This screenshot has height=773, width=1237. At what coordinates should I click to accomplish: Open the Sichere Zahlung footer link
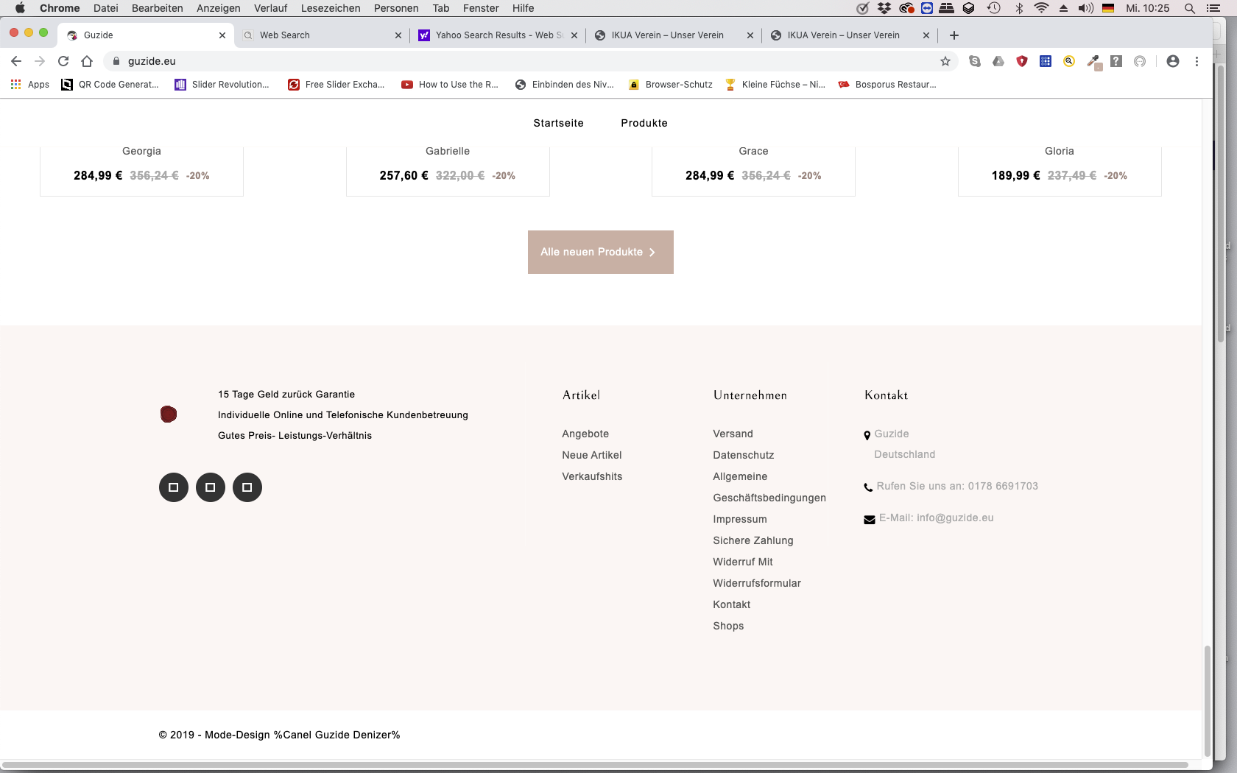[753, 540]
